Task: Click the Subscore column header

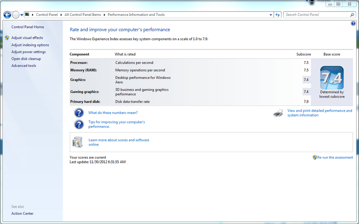Action: point(303,54)
